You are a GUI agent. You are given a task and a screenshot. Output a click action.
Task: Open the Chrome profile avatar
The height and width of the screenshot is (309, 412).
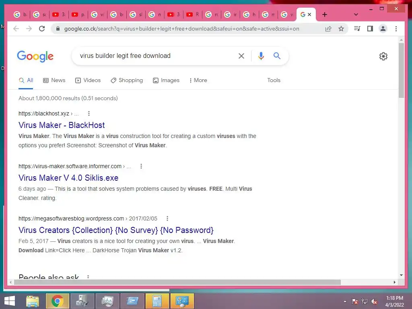click(x=383, y=29)
